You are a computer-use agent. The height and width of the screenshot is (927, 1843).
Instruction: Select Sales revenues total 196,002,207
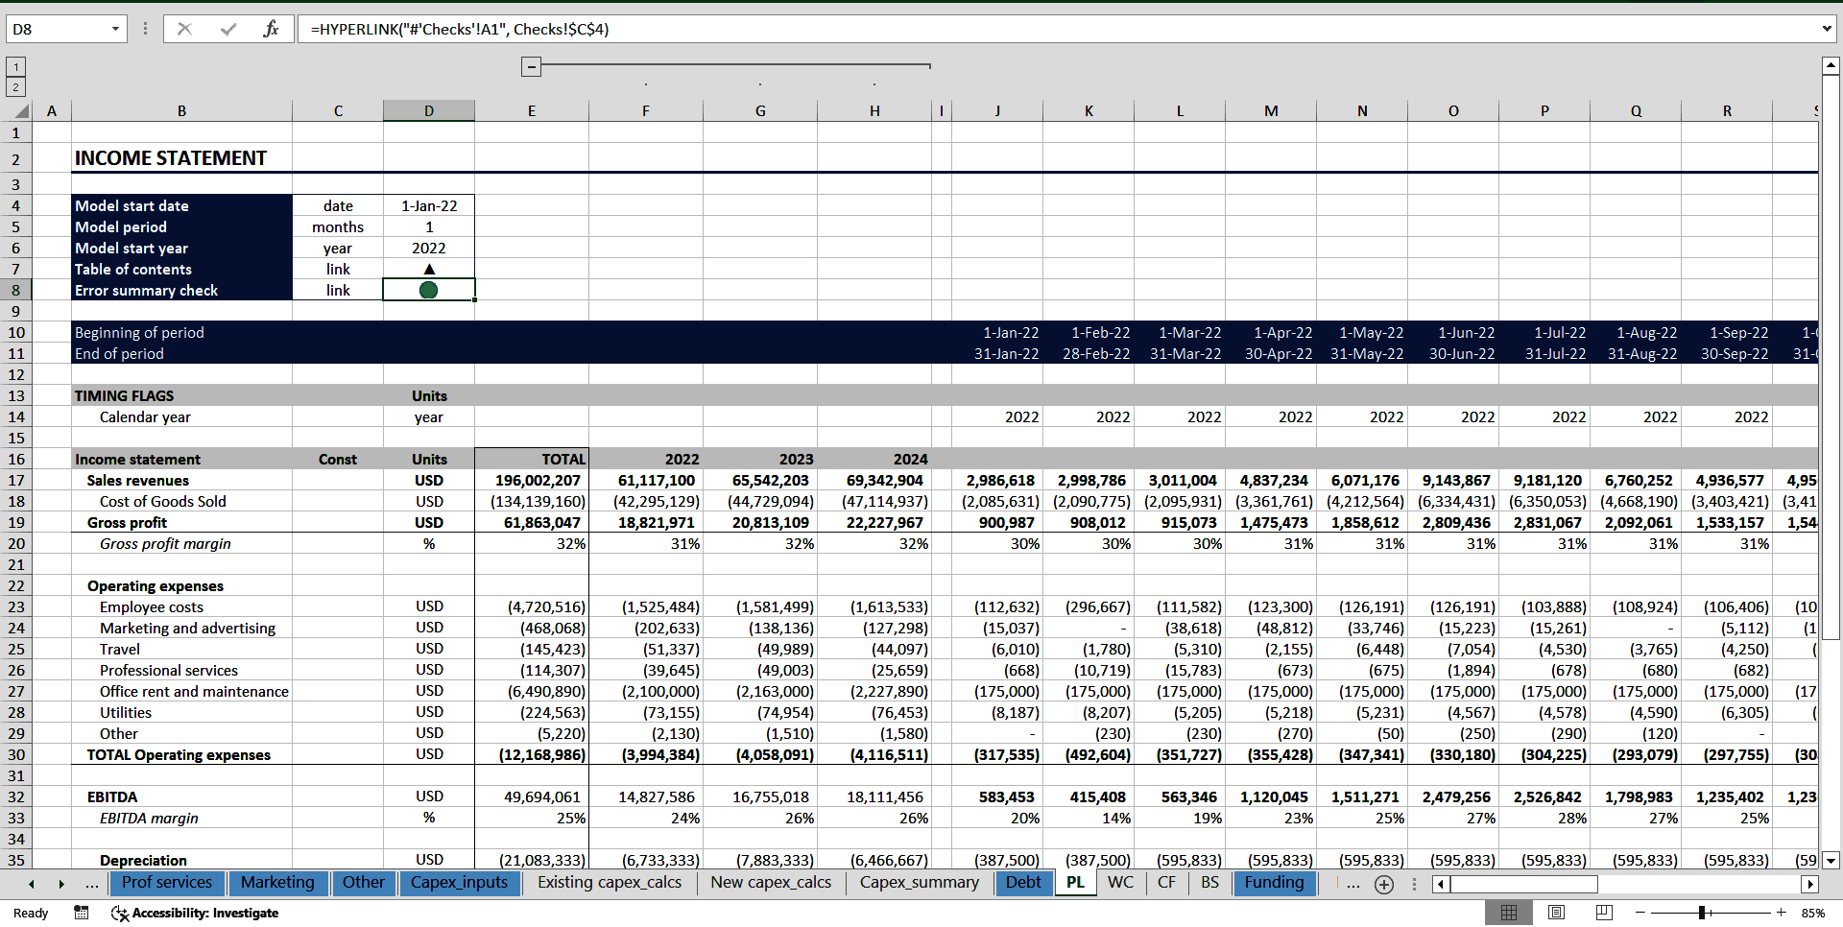531,480
